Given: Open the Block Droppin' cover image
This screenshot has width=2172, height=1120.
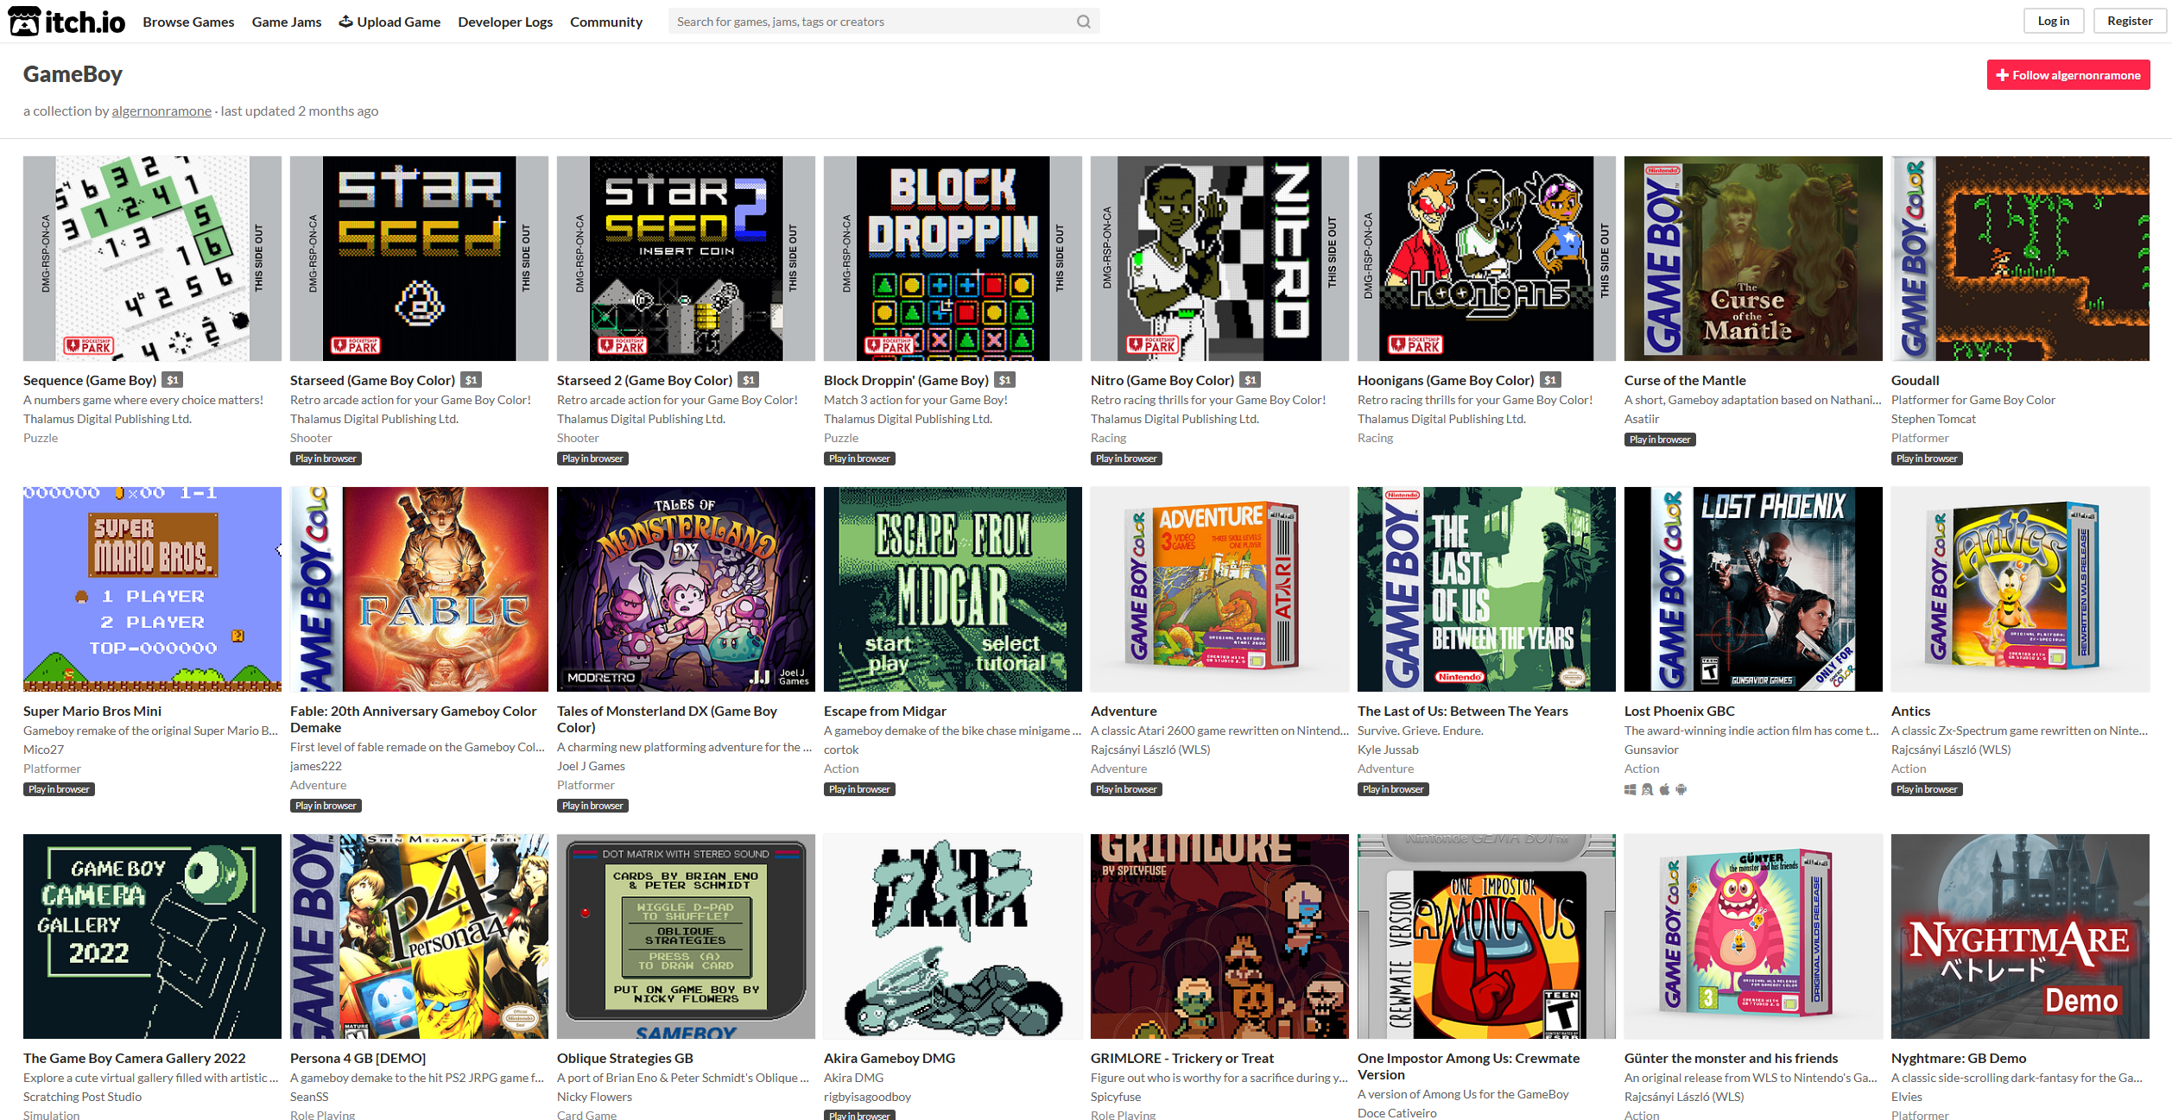Looking at the screenshot, I should [x=953, y=258].
